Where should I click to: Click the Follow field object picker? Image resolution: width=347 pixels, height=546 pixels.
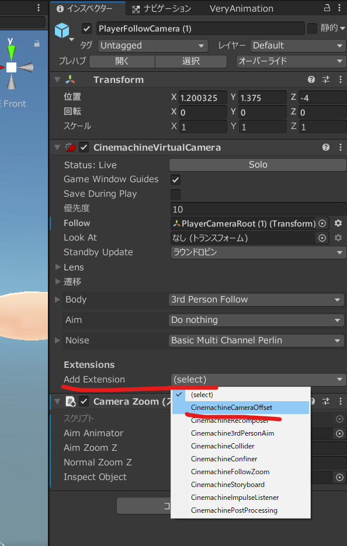322,223
